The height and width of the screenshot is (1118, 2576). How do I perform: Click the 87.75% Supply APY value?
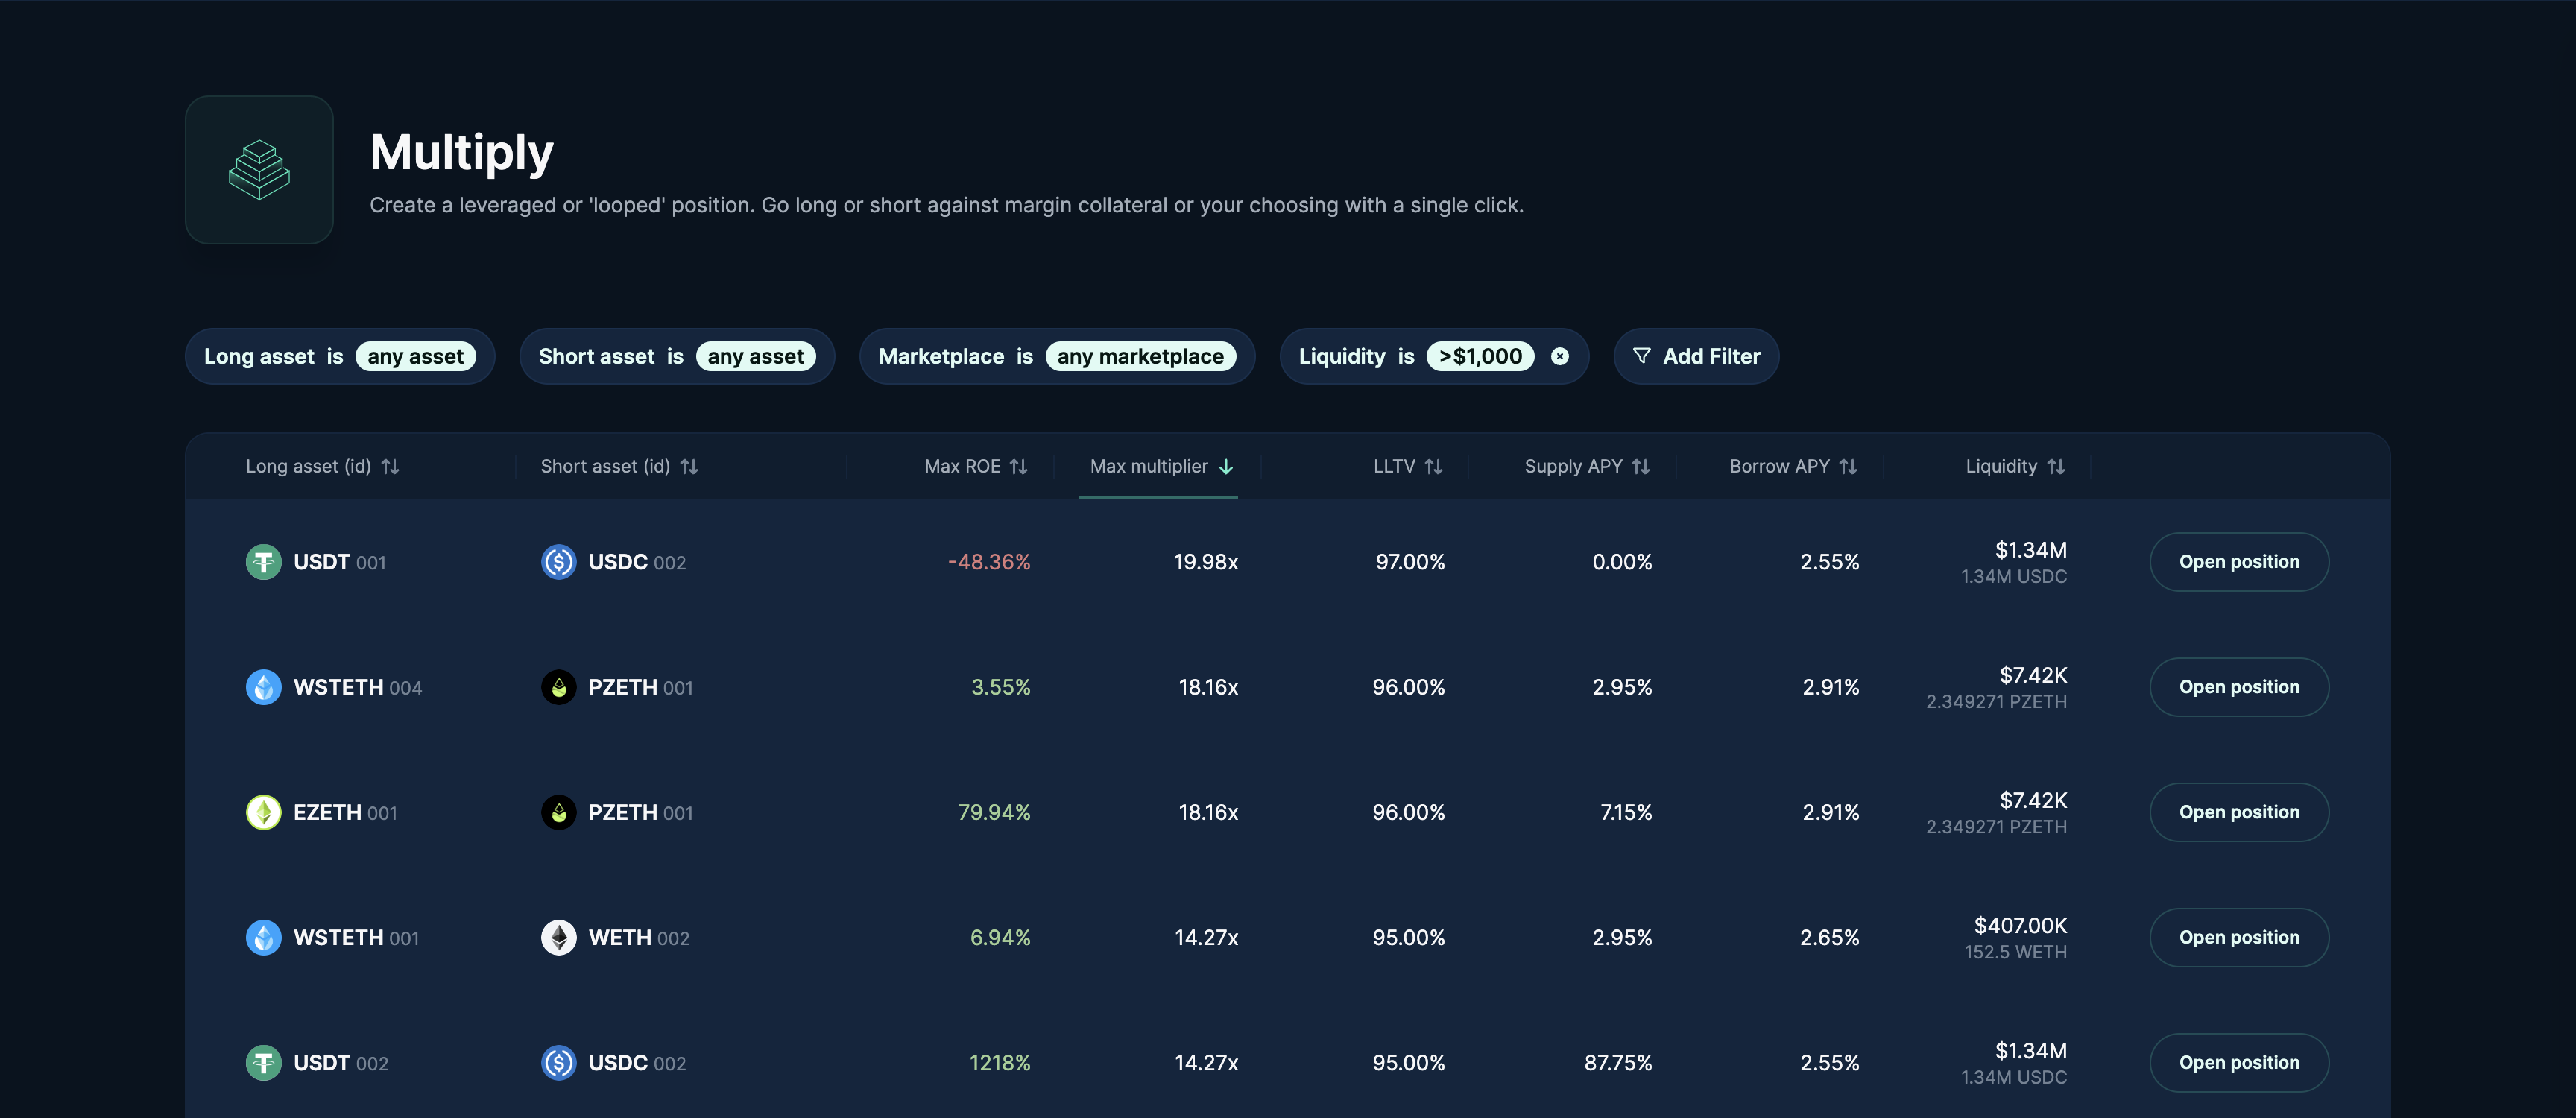[1617, 1062]
